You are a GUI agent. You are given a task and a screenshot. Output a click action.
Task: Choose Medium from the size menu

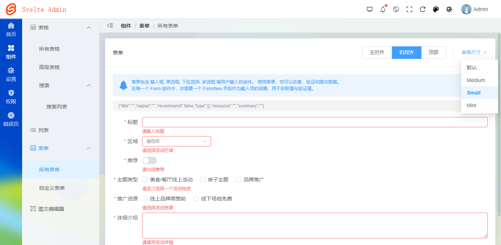coord(476,80)
